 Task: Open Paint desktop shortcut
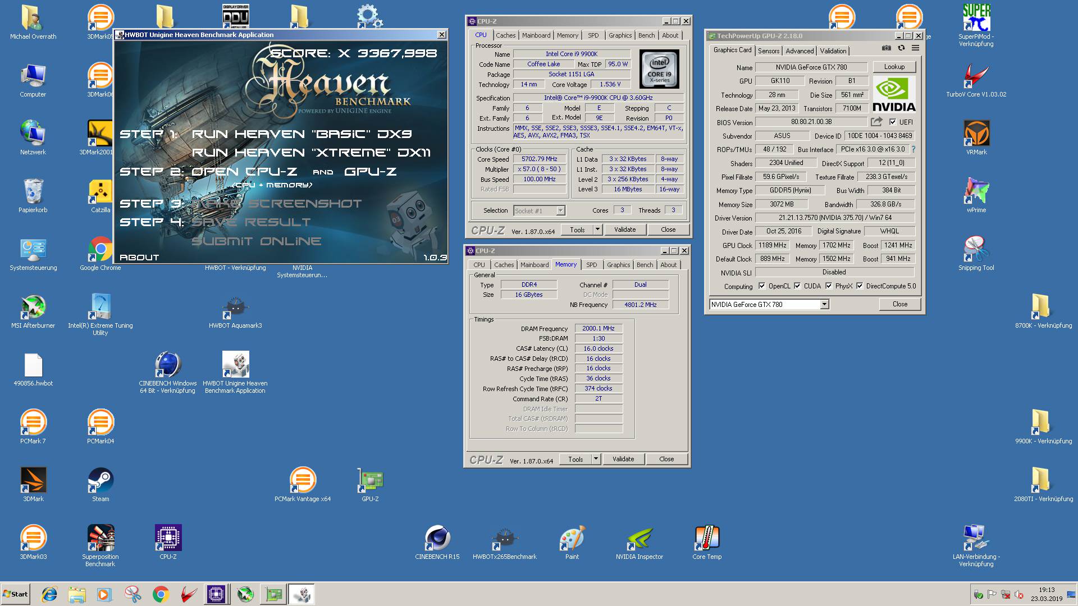coord(572,543)
